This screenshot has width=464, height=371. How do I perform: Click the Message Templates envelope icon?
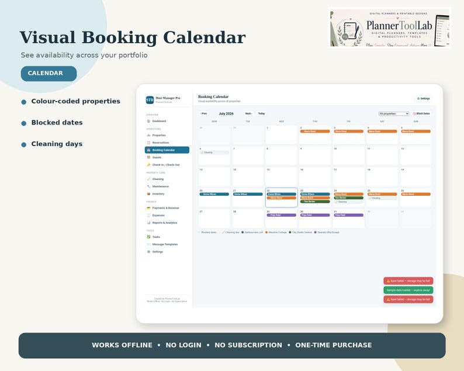point(148,244)
